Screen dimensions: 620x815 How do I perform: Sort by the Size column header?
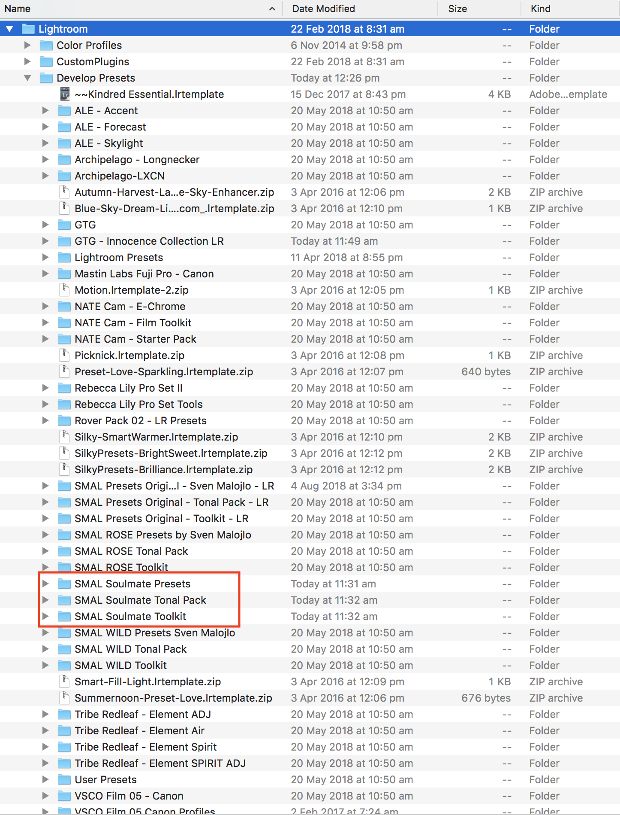[x=479, y=9]
